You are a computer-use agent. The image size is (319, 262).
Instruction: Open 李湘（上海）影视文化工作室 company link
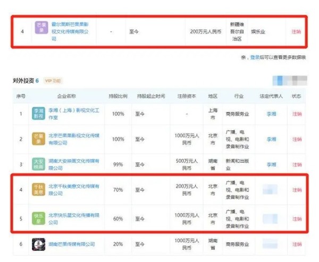coord(74,114)
